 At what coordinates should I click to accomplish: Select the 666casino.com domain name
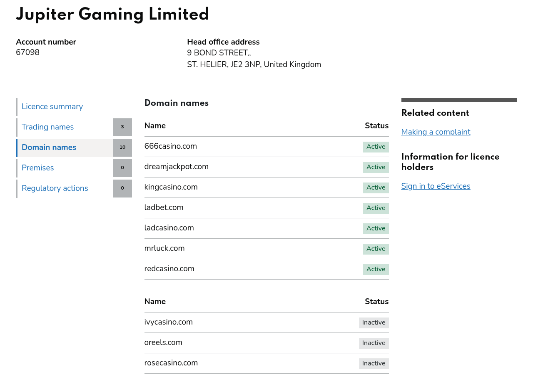click(171, 146)
